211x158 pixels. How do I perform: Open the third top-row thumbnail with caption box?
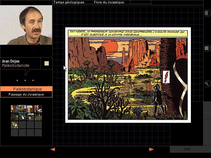30,109
